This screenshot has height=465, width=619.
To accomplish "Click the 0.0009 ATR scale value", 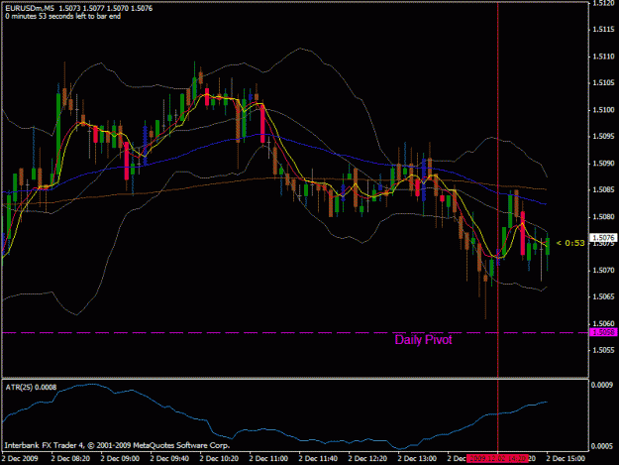I will tap(602, 386).
